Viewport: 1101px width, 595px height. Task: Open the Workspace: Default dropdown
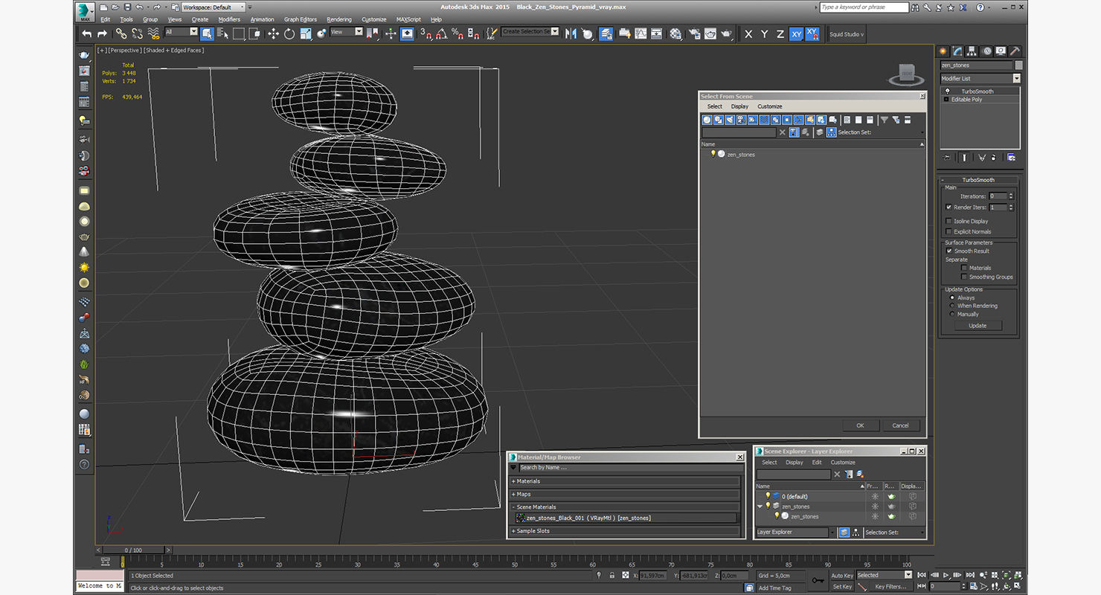(x=214, y=7)
